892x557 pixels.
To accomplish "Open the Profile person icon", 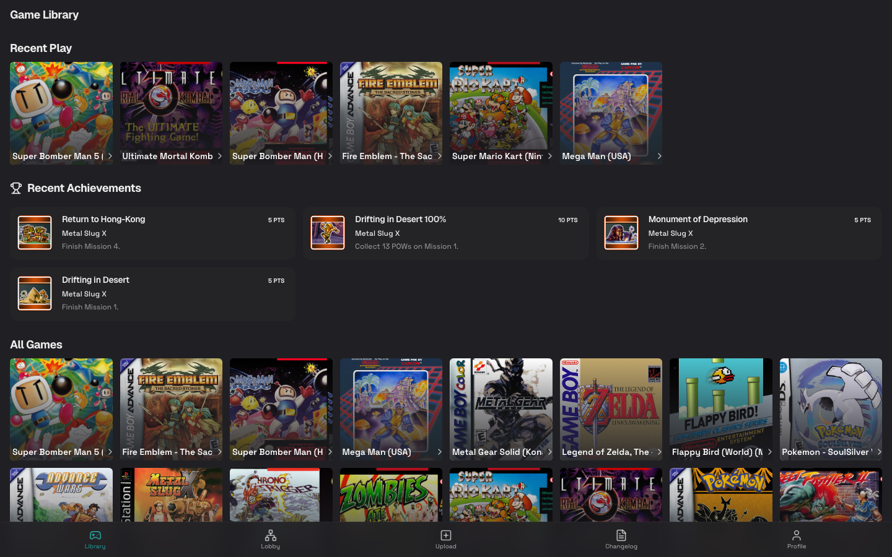I will (x=796, y=535).
